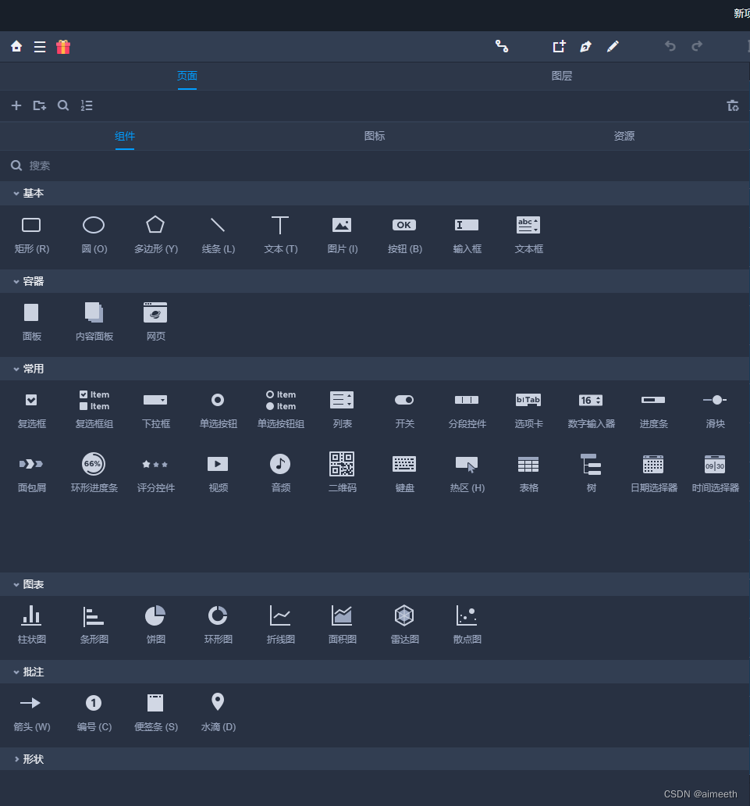Click the redo arrow
This screenshot has width=750, height=806.
pyautogui.click(x=697, y=46)
